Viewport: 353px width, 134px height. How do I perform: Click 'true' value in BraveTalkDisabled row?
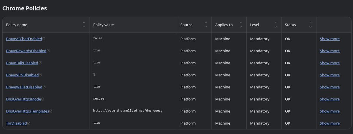pyautogui.click(x=97, y=62)
